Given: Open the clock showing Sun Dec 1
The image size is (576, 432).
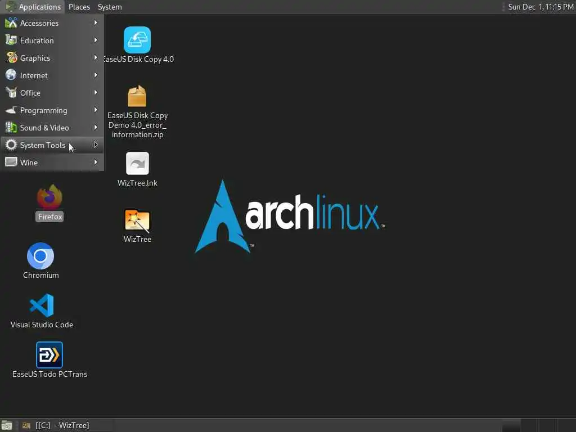Looking at the screenshot, I should 541,7.
